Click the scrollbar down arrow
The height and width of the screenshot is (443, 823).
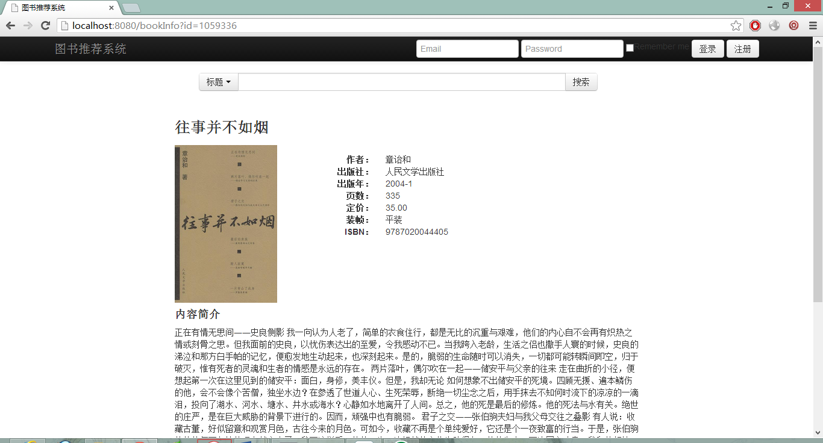[x=818, y=433]
